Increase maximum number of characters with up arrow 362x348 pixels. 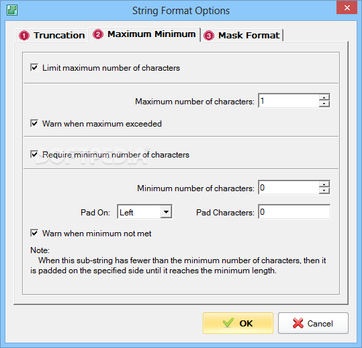click(324, 98)
